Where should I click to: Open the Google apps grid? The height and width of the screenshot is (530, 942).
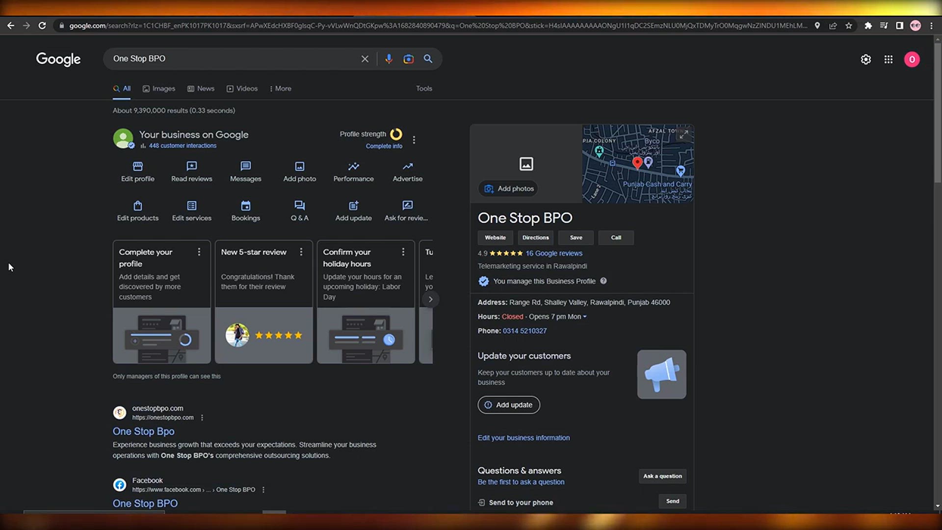[x=889, y=59]
